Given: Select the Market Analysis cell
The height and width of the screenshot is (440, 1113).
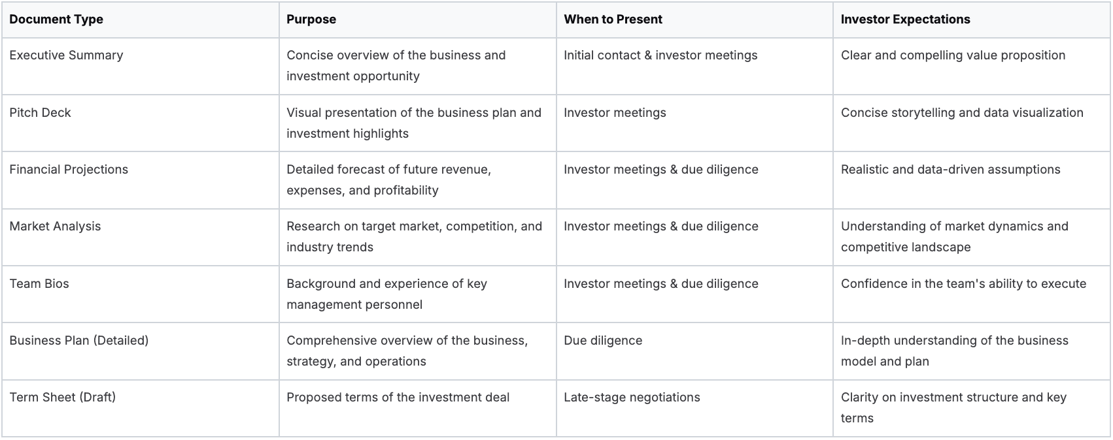Looking at the screenshot, I should 55,227.
